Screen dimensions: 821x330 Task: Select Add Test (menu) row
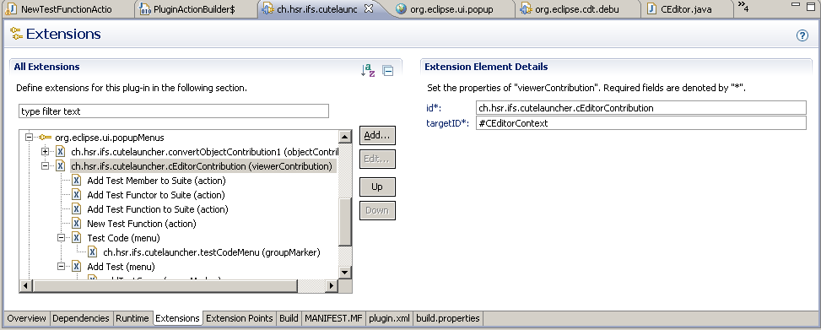pyautogui.click(x=121, y=267)
